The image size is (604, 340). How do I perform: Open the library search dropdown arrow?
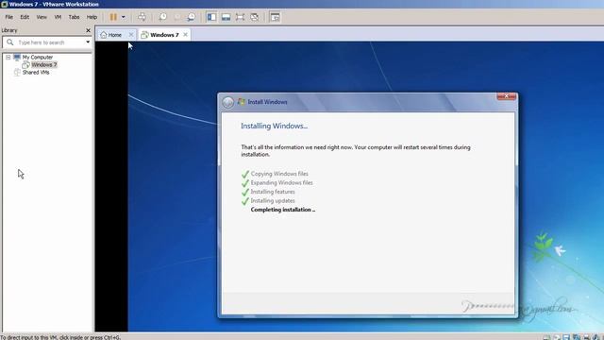[88, 42]
